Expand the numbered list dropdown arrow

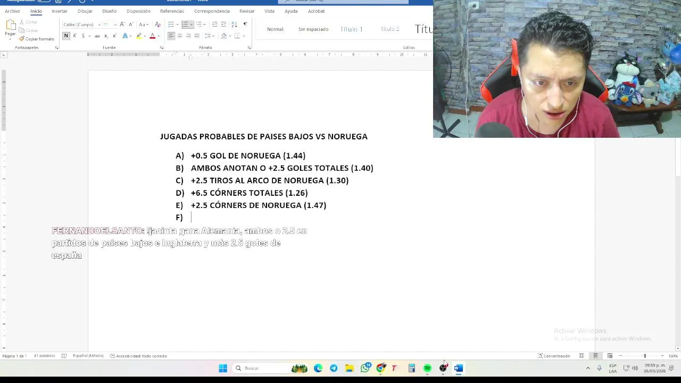click(x=192, y=24)
